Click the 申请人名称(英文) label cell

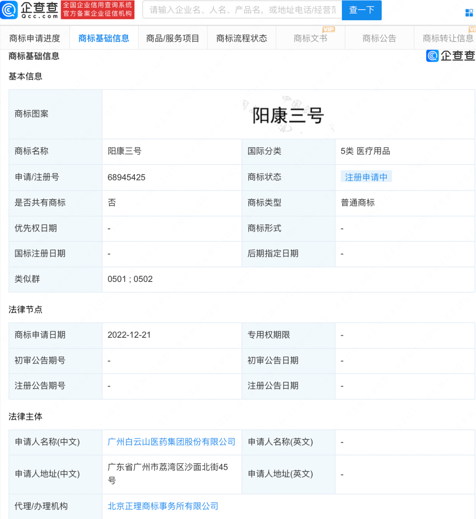tap(288, 442)
